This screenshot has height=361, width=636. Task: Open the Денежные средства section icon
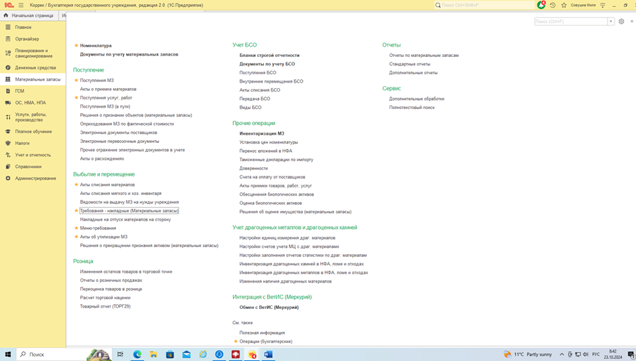click(8, 68)
